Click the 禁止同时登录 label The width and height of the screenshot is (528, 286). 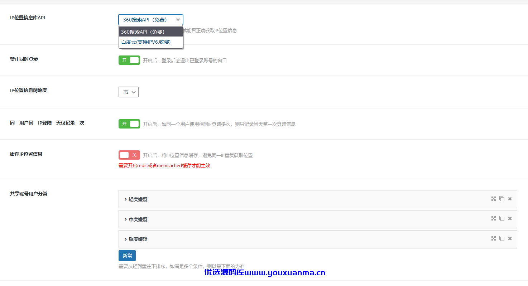[24, 59]
